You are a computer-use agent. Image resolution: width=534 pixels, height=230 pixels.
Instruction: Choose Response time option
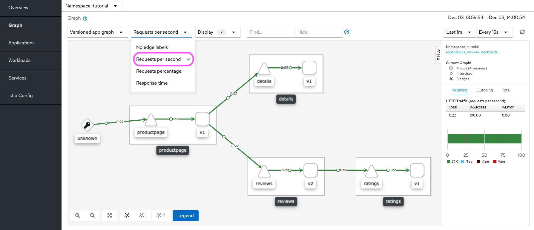[163, 83]
